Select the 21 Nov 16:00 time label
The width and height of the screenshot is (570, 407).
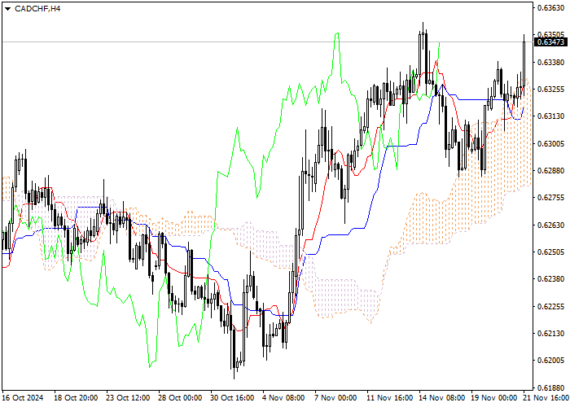point(546,398)
